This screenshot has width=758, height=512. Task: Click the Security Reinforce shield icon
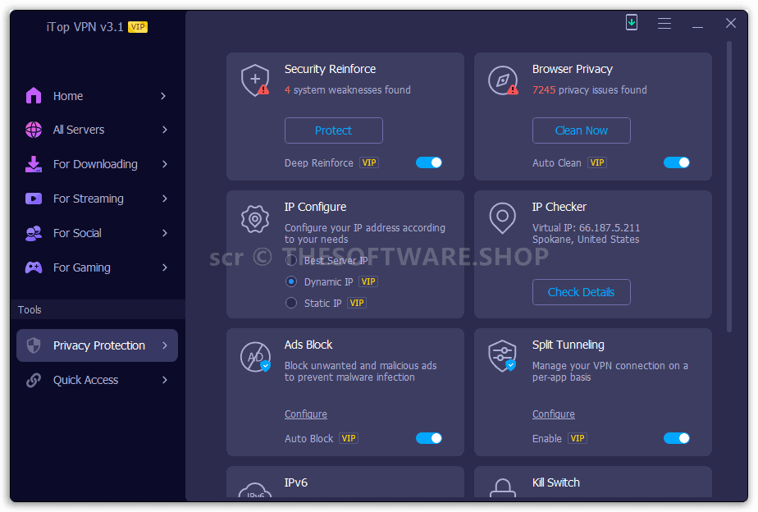click(255, 80)
